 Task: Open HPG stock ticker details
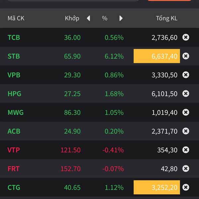coord(14,94)
